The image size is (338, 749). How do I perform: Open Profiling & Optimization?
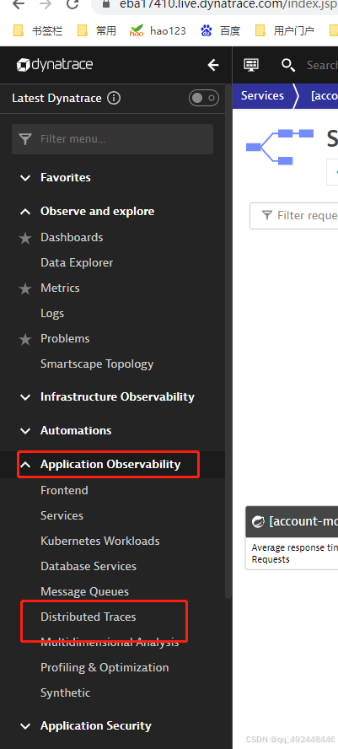point(105,668)
